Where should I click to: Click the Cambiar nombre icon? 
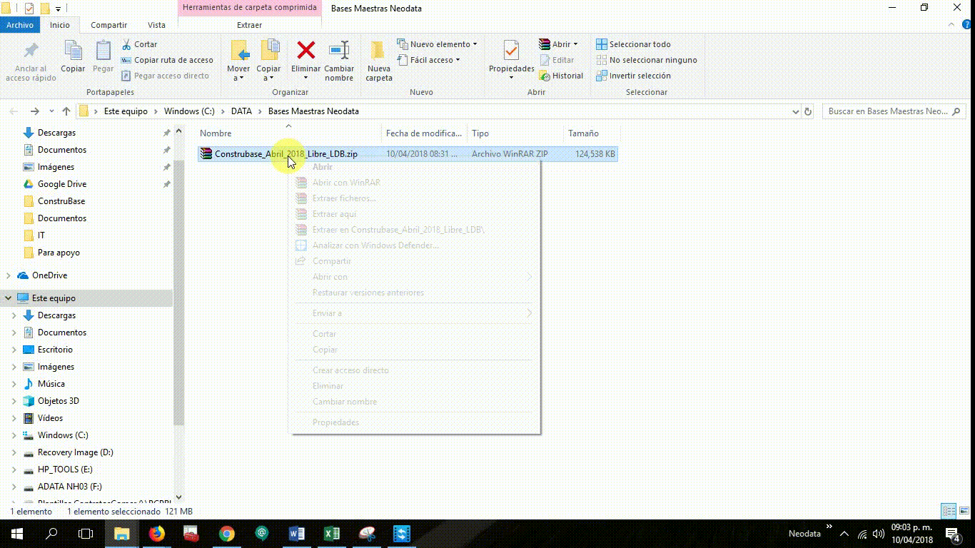(339, 51)
